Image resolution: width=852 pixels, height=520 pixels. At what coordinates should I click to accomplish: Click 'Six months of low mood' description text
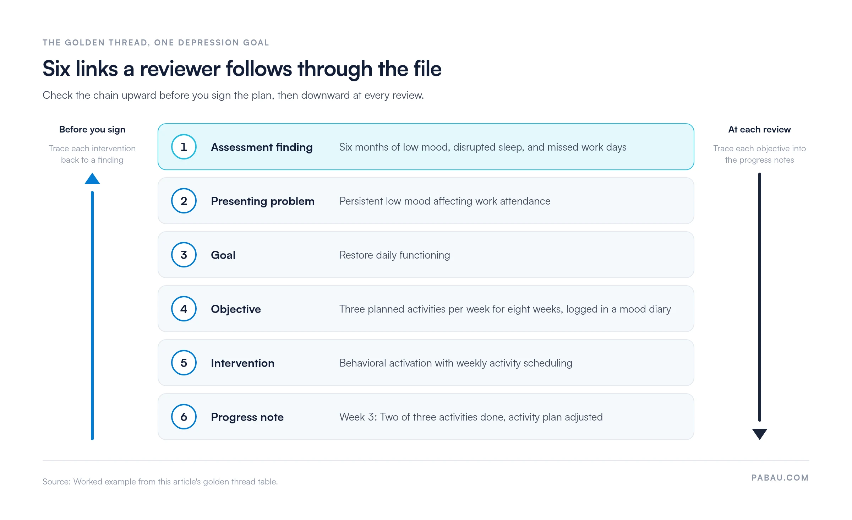pyautogui.click(x=483, y=147)
